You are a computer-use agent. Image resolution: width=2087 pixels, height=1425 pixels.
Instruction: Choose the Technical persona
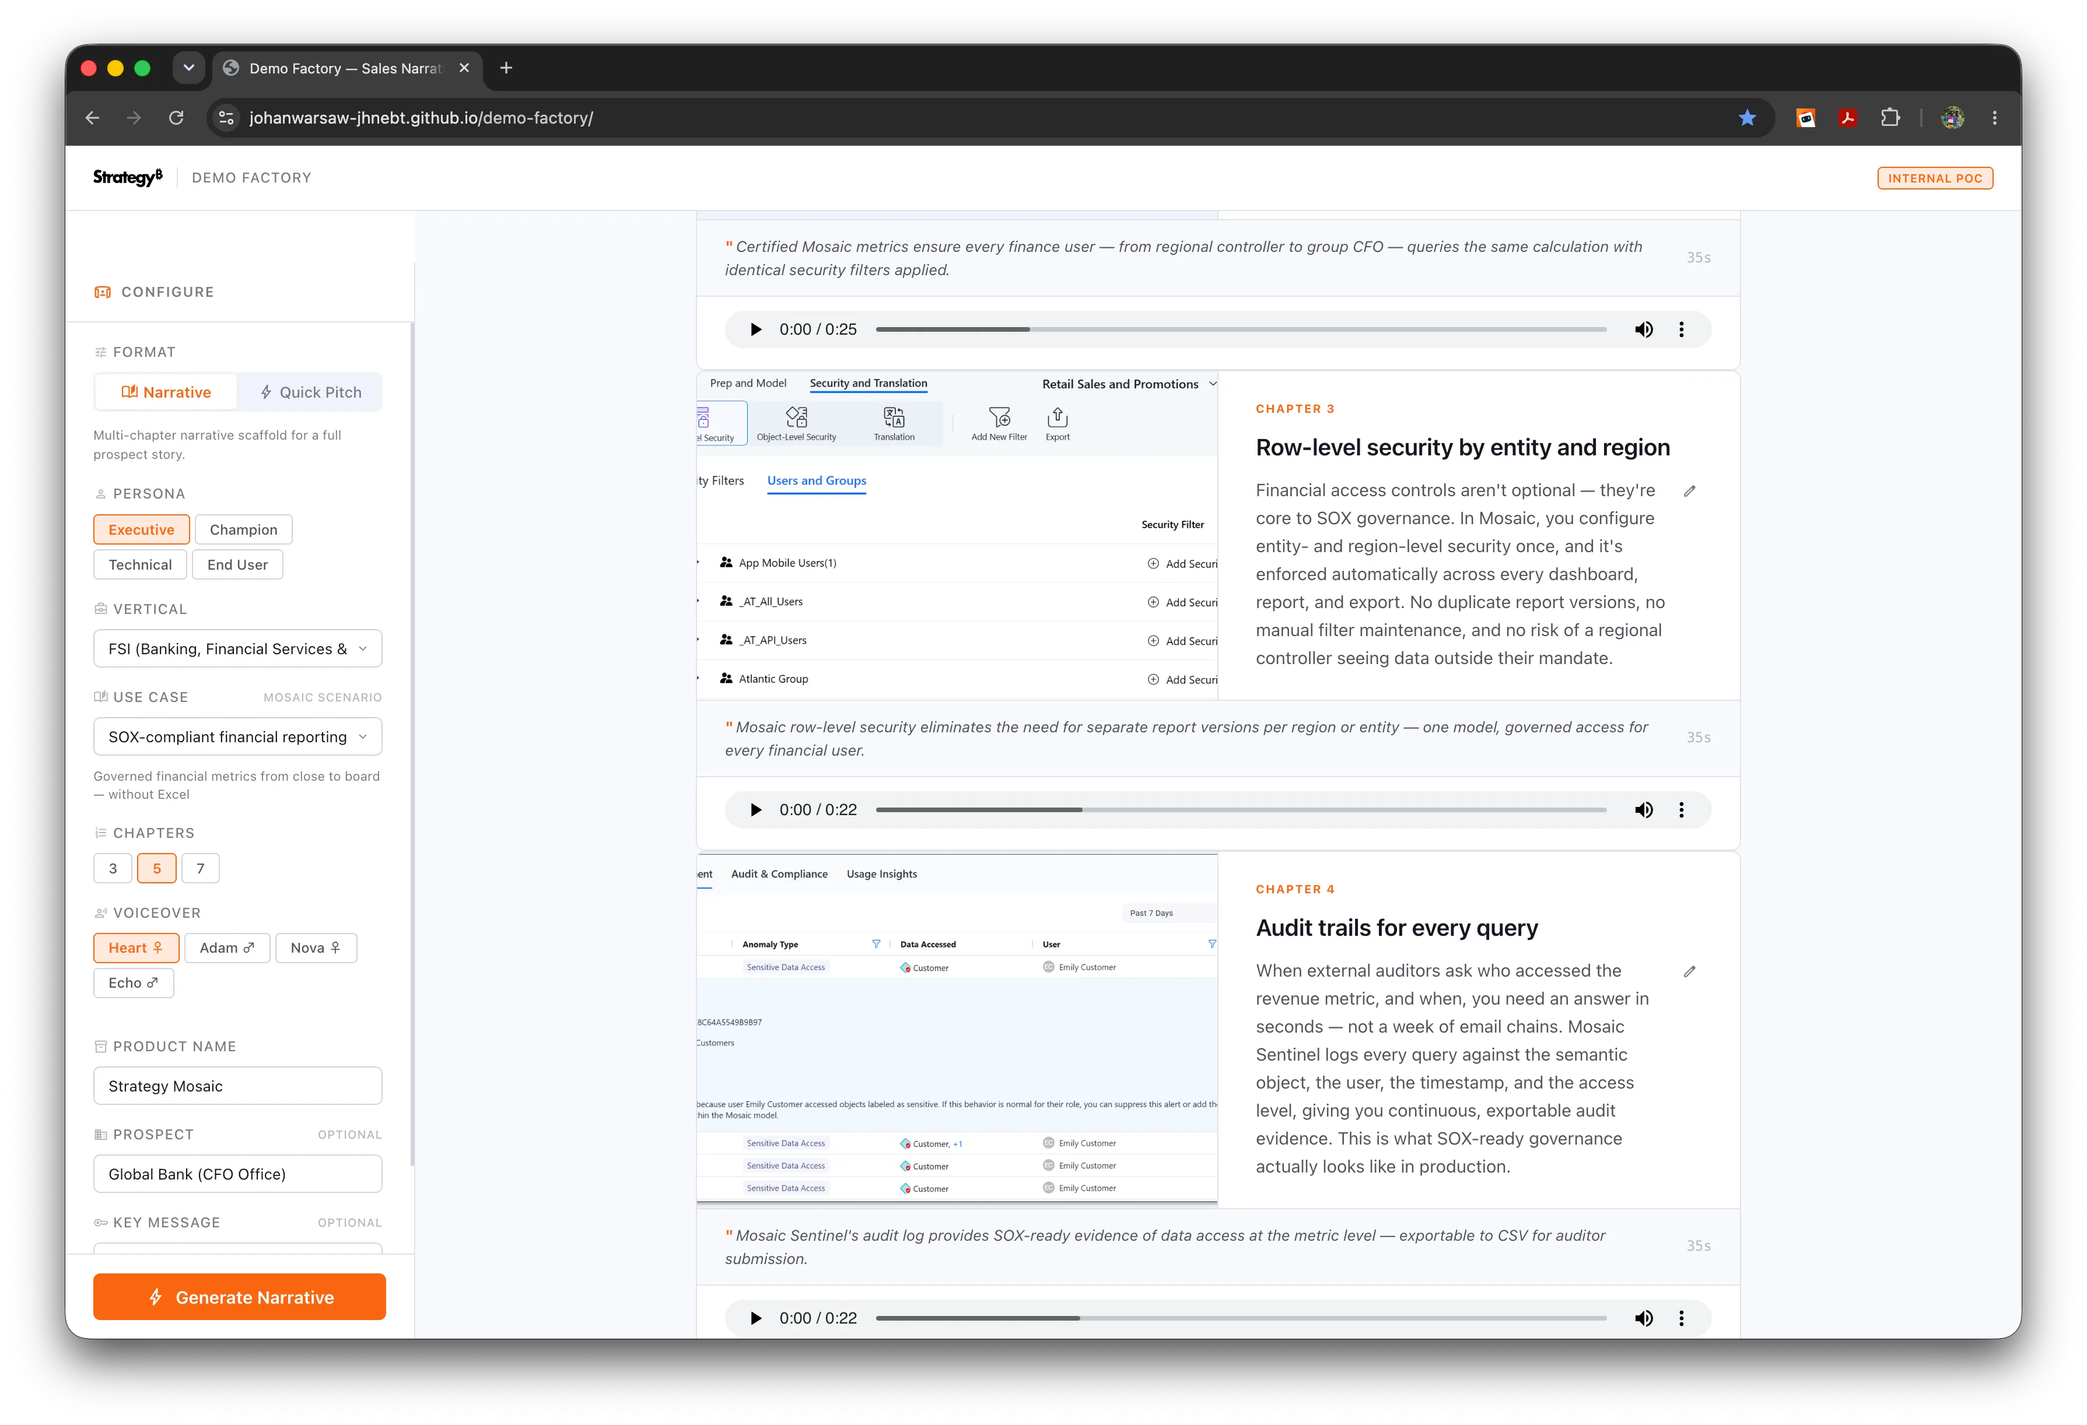pyautogui.click(x=140, y=565)
